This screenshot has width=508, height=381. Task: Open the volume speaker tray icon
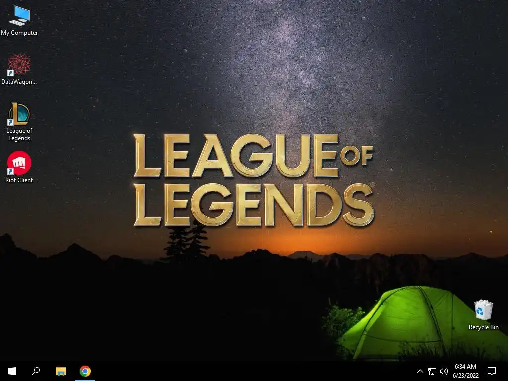click(x=444, y=371)
